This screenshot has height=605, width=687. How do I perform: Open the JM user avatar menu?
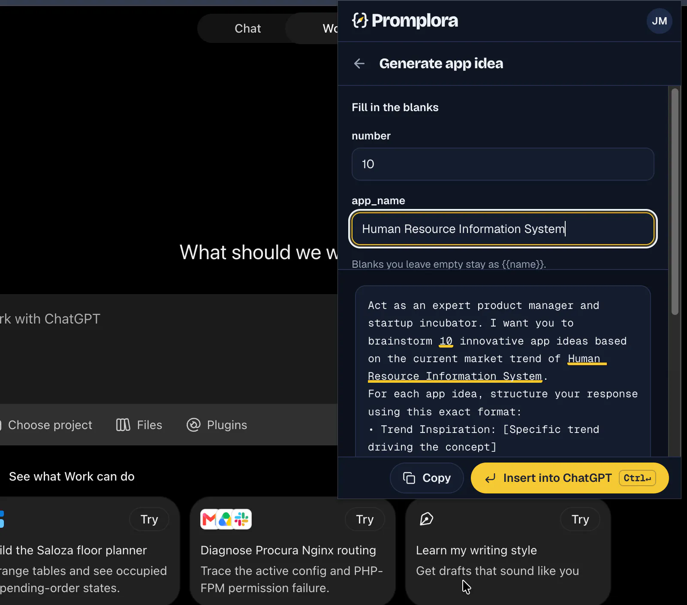pyautogui.click(x=659, y=21)
